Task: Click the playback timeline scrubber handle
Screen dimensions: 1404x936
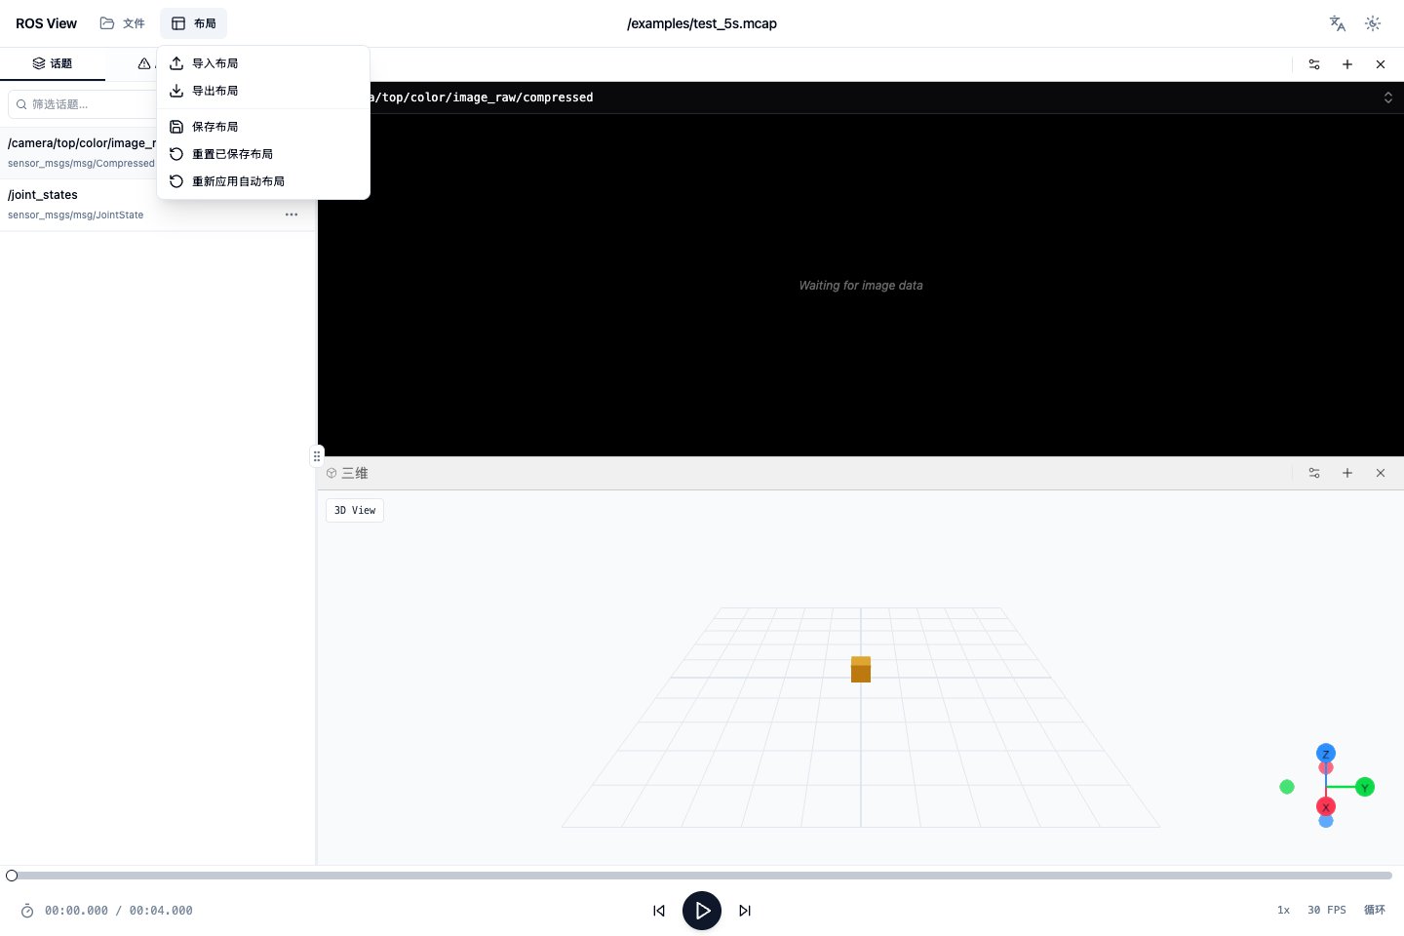Action: coord(12,876)
